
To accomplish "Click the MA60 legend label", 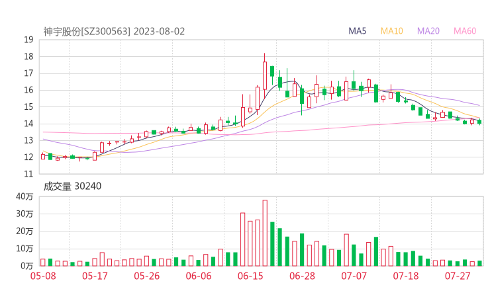I will point(465,31).
